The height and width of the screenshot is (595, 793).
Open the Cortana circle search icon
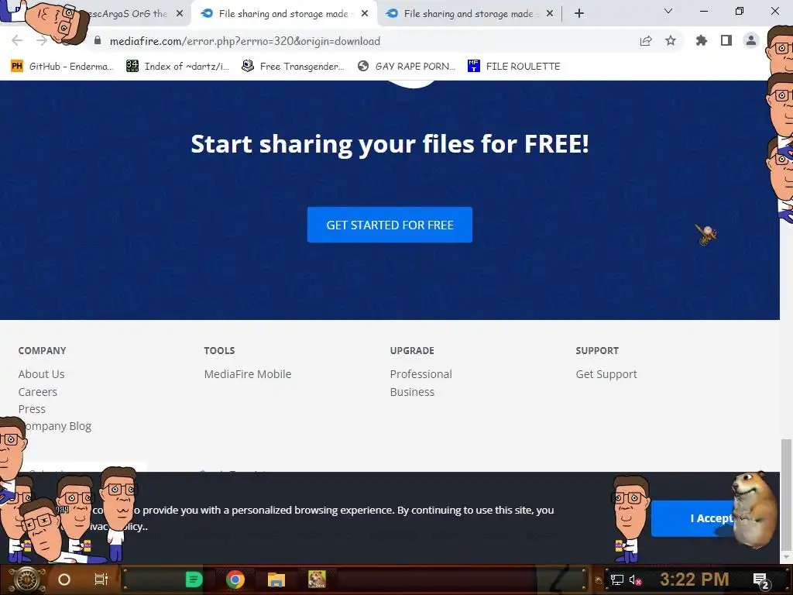pyautogui.click(x=64, y=580)
